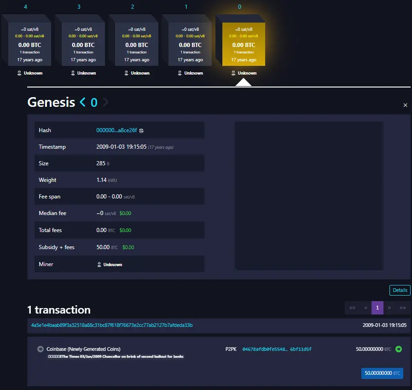The image size is (412, 390).
Task: Click the grayed right chevron next to 0
Action: point(106,102)
